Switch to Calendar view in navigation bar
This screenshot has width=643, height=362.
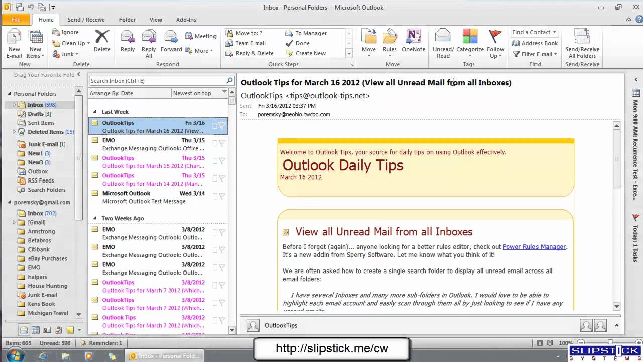point(36,330)
